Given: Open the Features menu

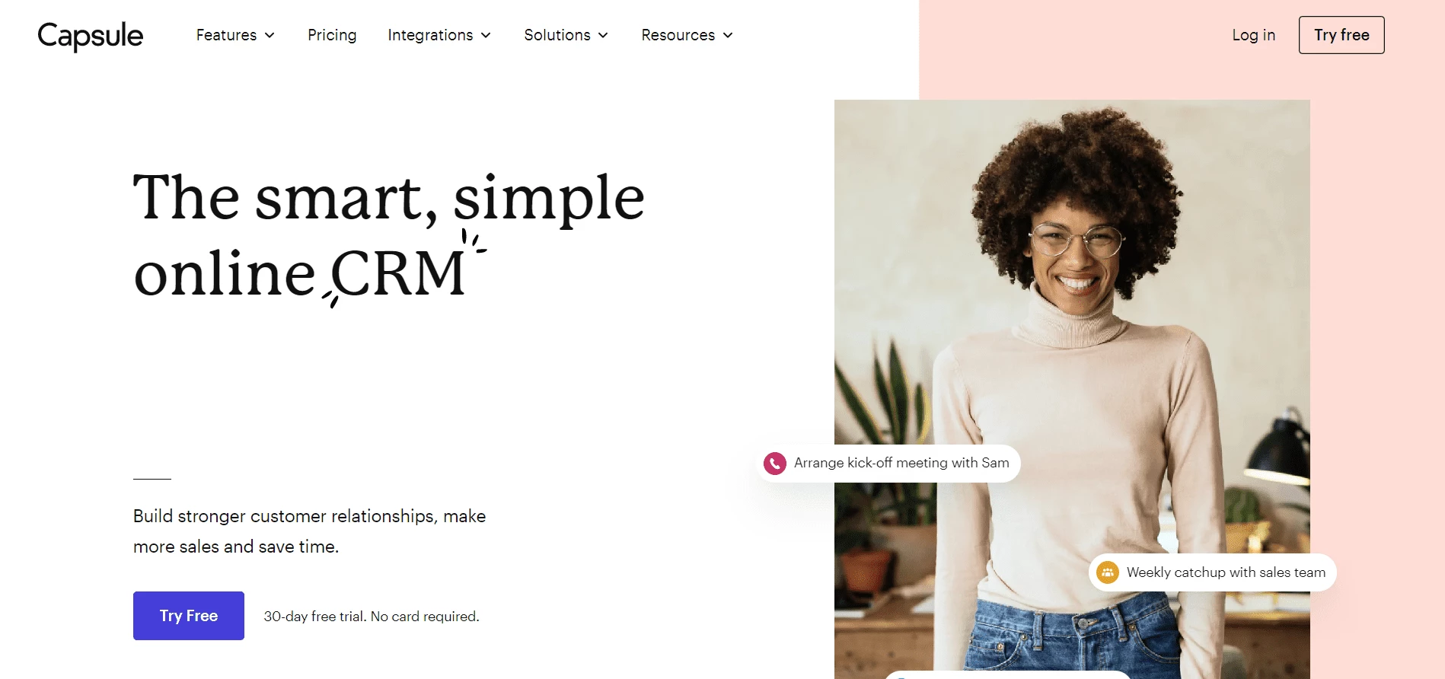Looking at the screenshot, I should (235, 36).
